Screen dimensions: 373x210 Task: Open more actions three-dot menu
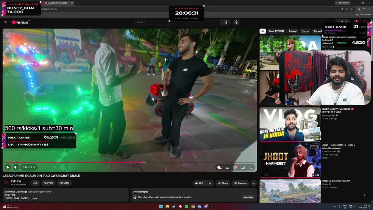pyautogui.click(x=254, y=183)
